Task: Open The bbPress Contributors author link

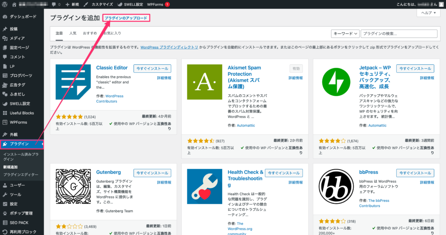Action: click(x=374, y=203)
